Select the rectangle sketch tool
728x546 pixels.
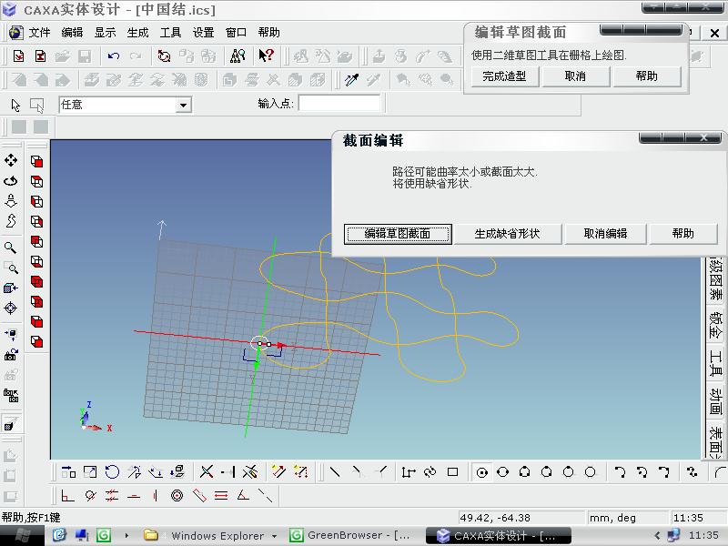coord(452,472)
